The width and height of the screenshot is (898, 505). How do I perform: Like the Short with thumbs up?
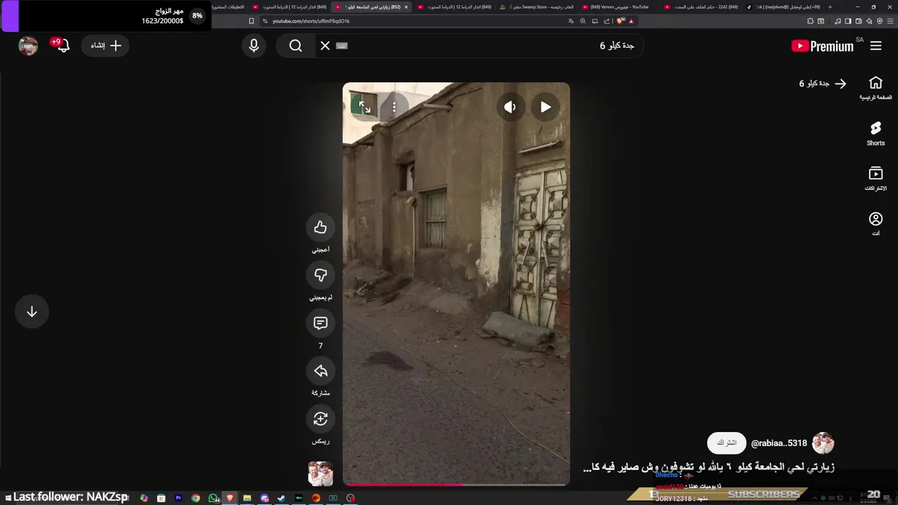tap(321, 227)
